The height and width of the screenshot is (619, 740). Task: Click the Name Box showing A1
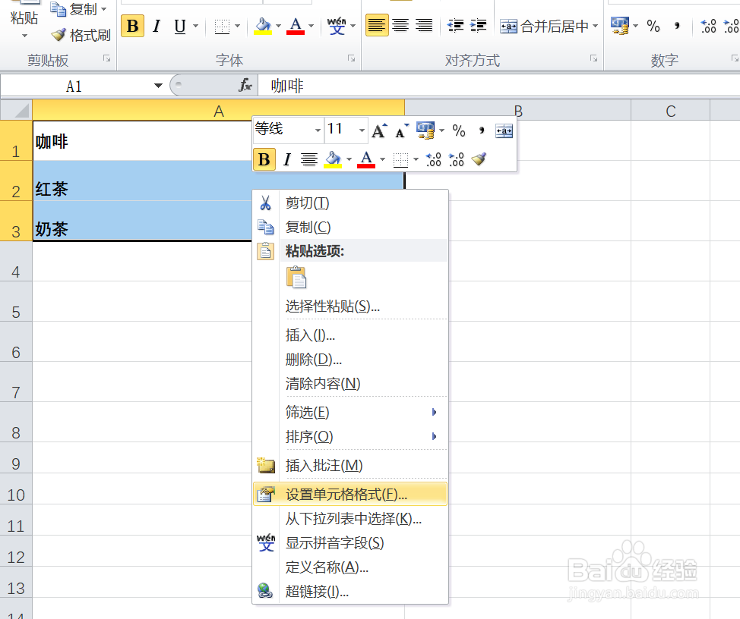[x=75, y=86]
